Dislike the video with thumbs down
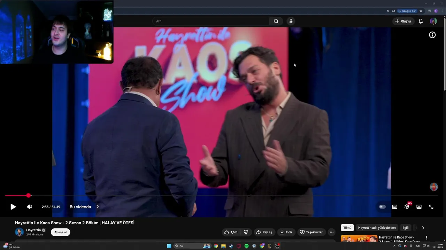 (246, 232)
